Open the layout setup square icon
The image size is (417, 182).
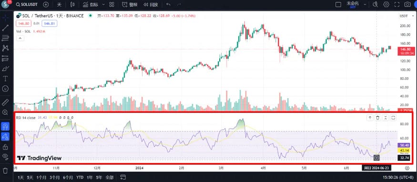[x=338, y=4]
